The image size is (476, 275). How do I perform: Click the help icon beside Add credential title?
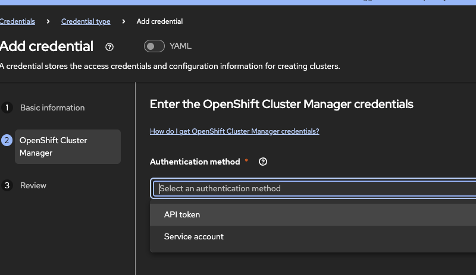[109, 46]
